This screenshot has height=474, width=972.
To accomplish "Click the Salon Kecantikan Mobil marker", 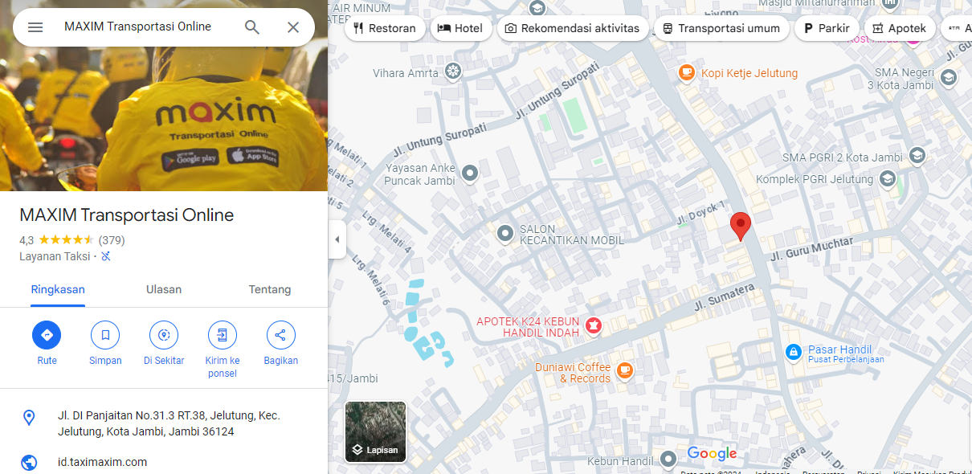I will (505, 234).
